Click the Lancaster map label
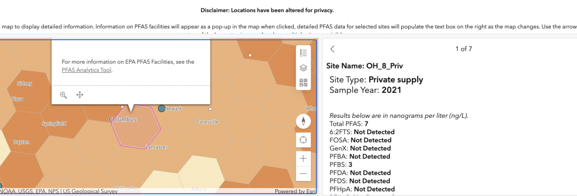Screen dimensions: 577x196 (157, 147)
